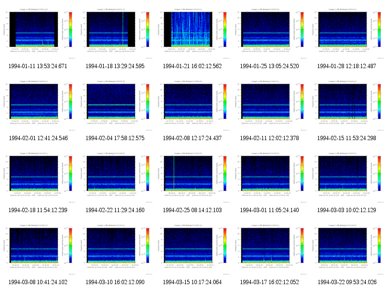The height and width of the screenshot is (288, 386).
Task: Open the 1994-03-17 16:02:12.052 spectrogram thumbnail
Action: [x=269, y=250]
